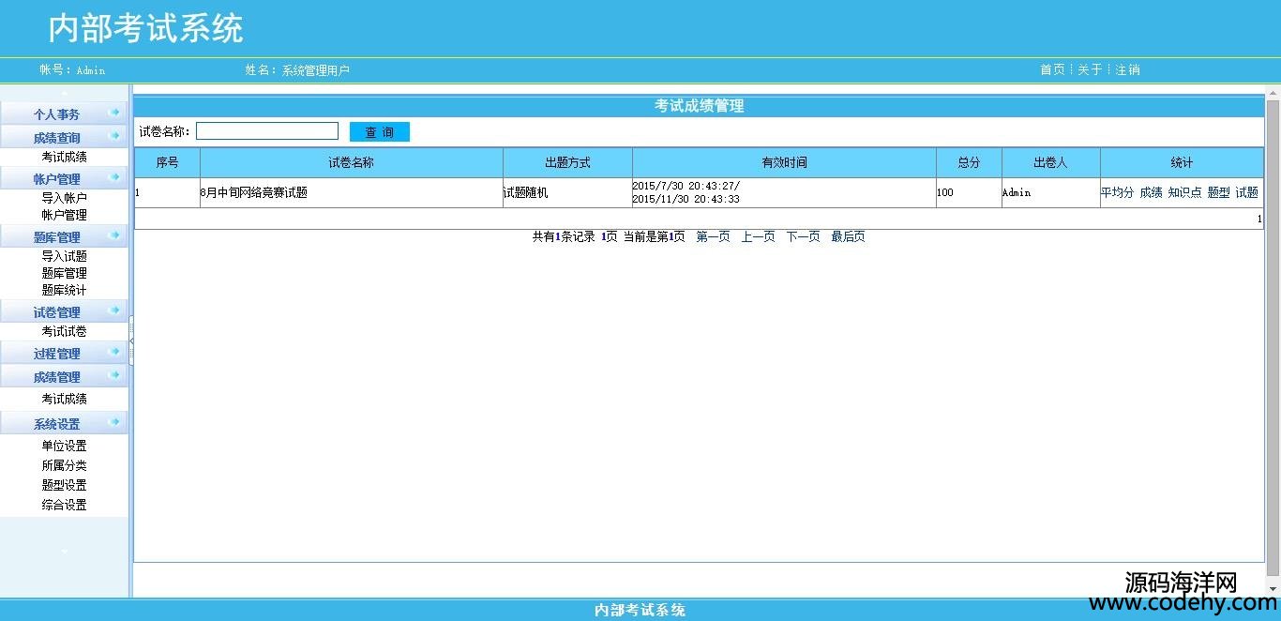Click the arrow icon on 题库管理 section header
This screenshot has width=1281, height=621.
coord(114,235)
